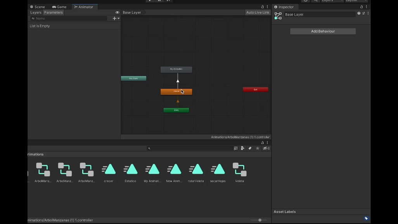Switch to the Scene tab
The image size is (398, 224).
pos(37,7)
